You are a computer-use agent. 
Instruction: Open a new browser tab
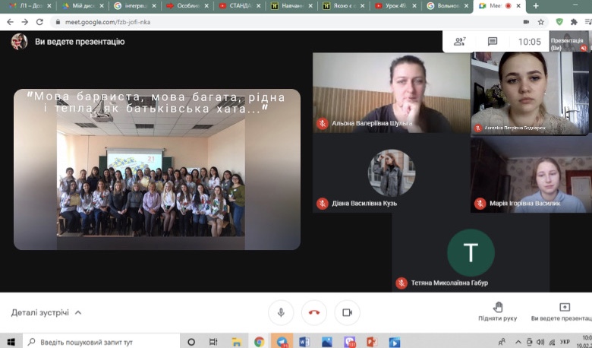click(536, 6)
